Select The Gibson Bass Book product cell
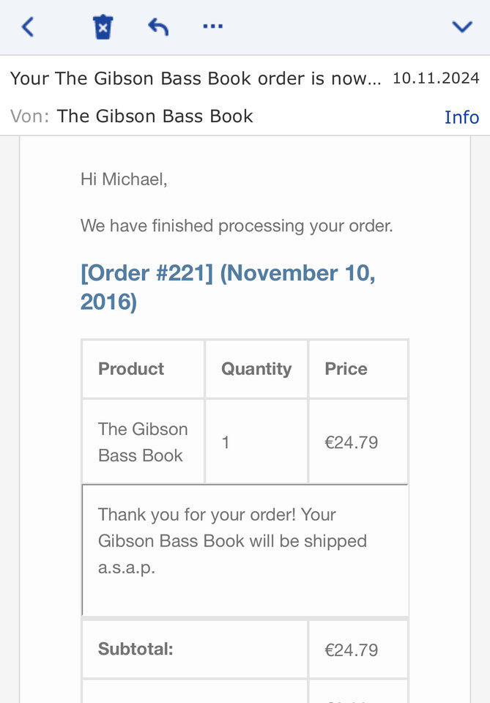490x703 pixels. click(x=143, y=442)
